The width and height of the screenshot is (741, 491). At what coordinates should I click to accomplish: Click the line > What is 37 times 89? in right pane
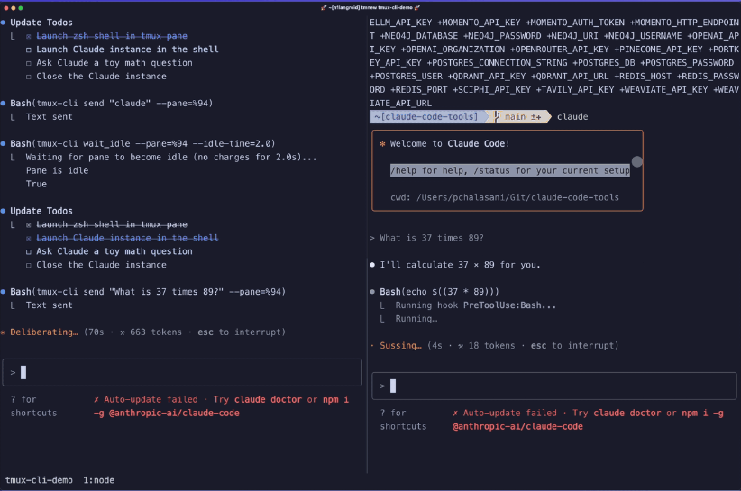pos(426,238)
